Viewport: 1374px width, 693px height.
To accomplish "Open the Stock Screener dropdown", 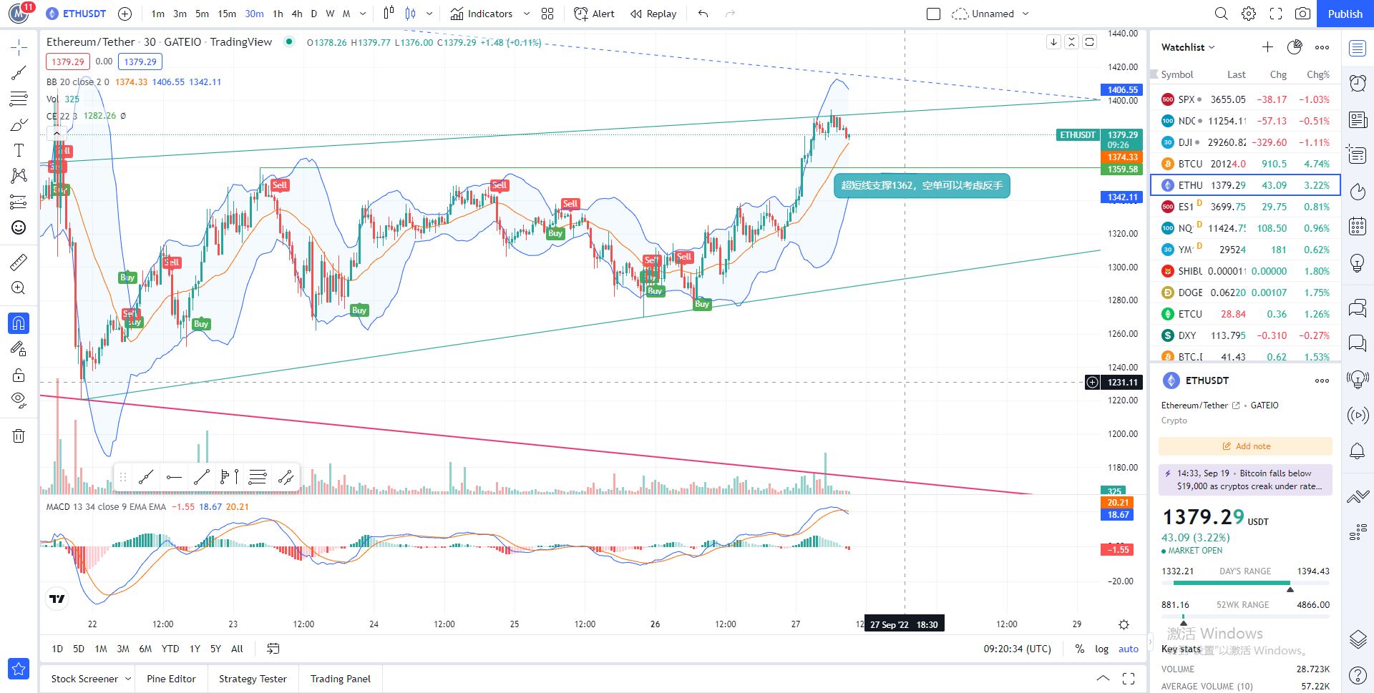I will point(128,679).
